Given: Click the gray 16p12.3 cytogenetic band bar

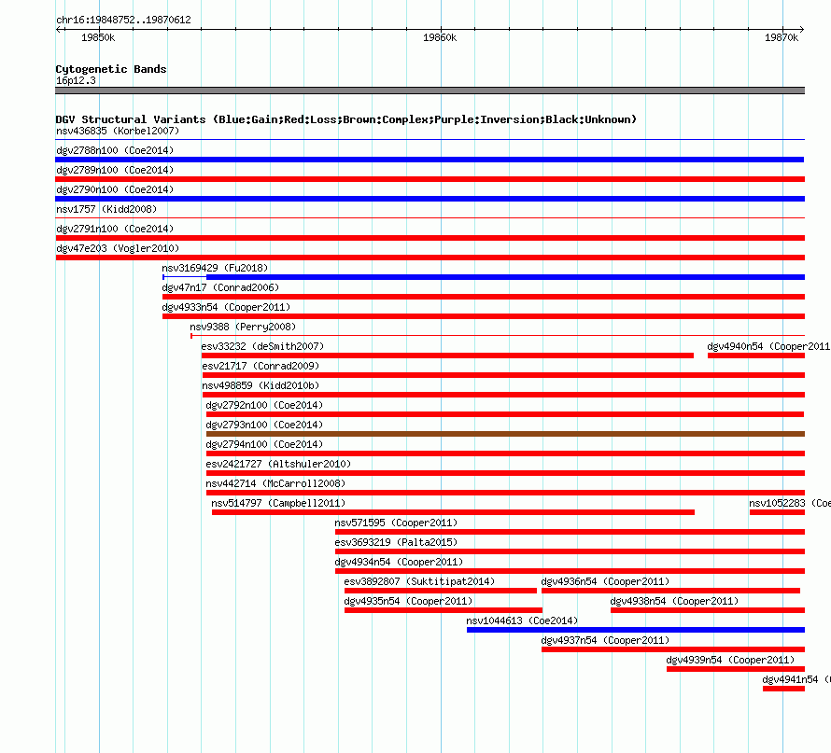Looking at the screenshot, I should click(x=430, y=91).
